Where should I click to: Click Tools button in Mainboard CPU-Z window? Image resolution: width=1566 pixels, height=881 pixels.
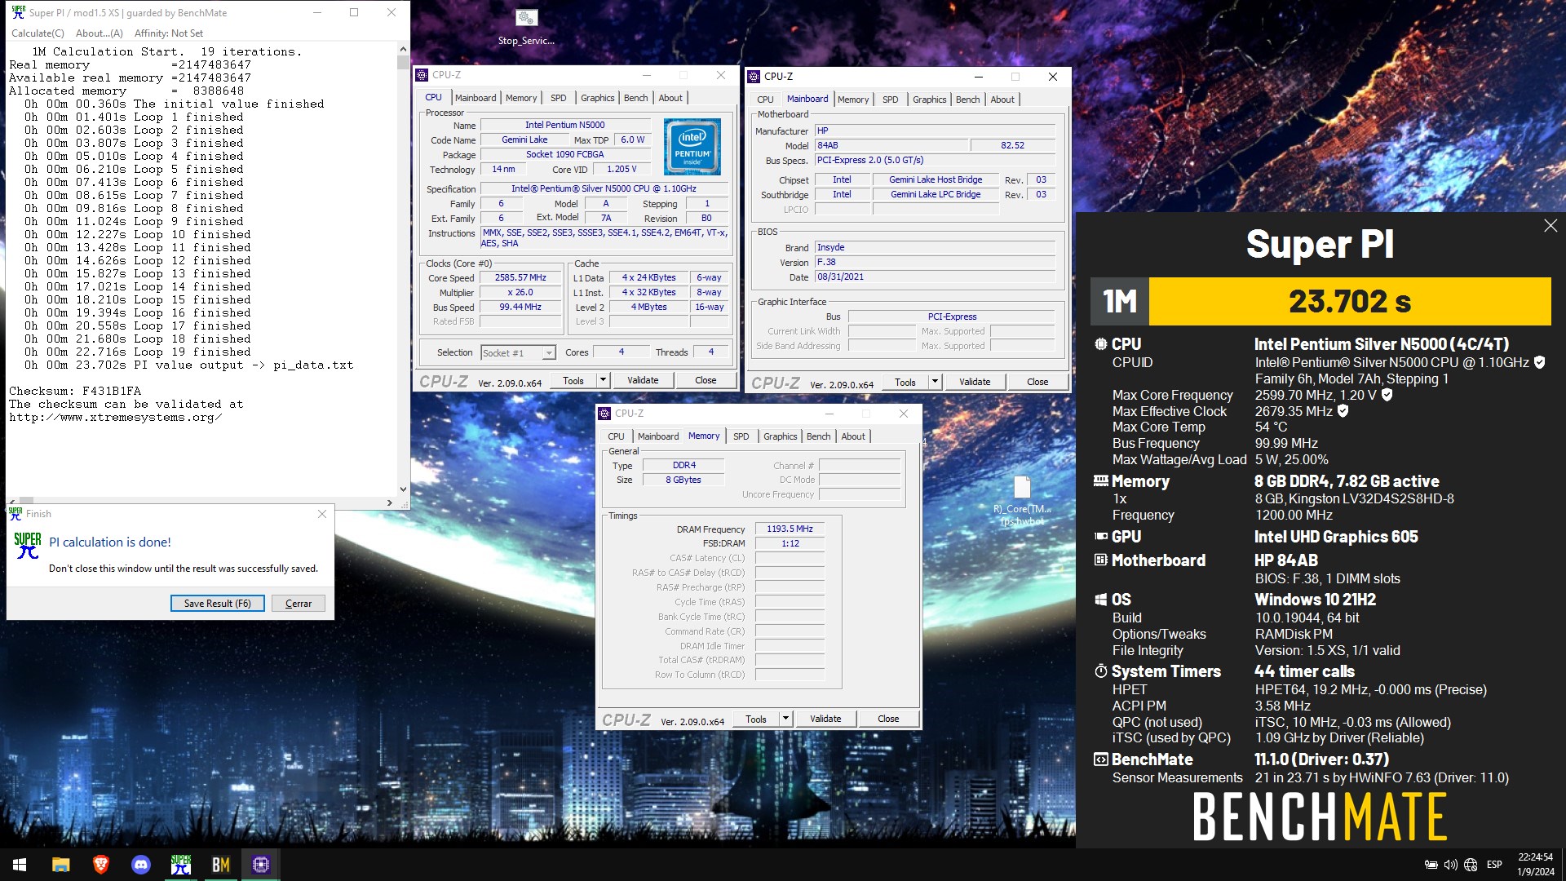[x=905, y=382]
